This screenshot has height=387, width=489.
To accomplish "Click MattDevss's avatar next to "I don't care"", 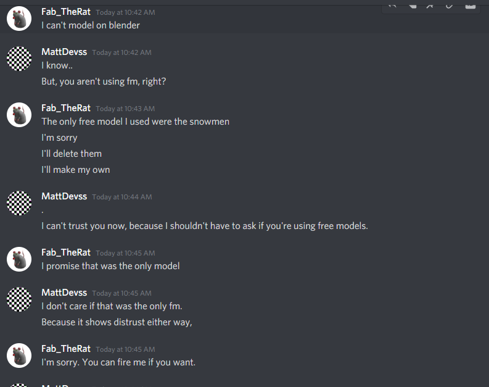I will pos(19,299).
